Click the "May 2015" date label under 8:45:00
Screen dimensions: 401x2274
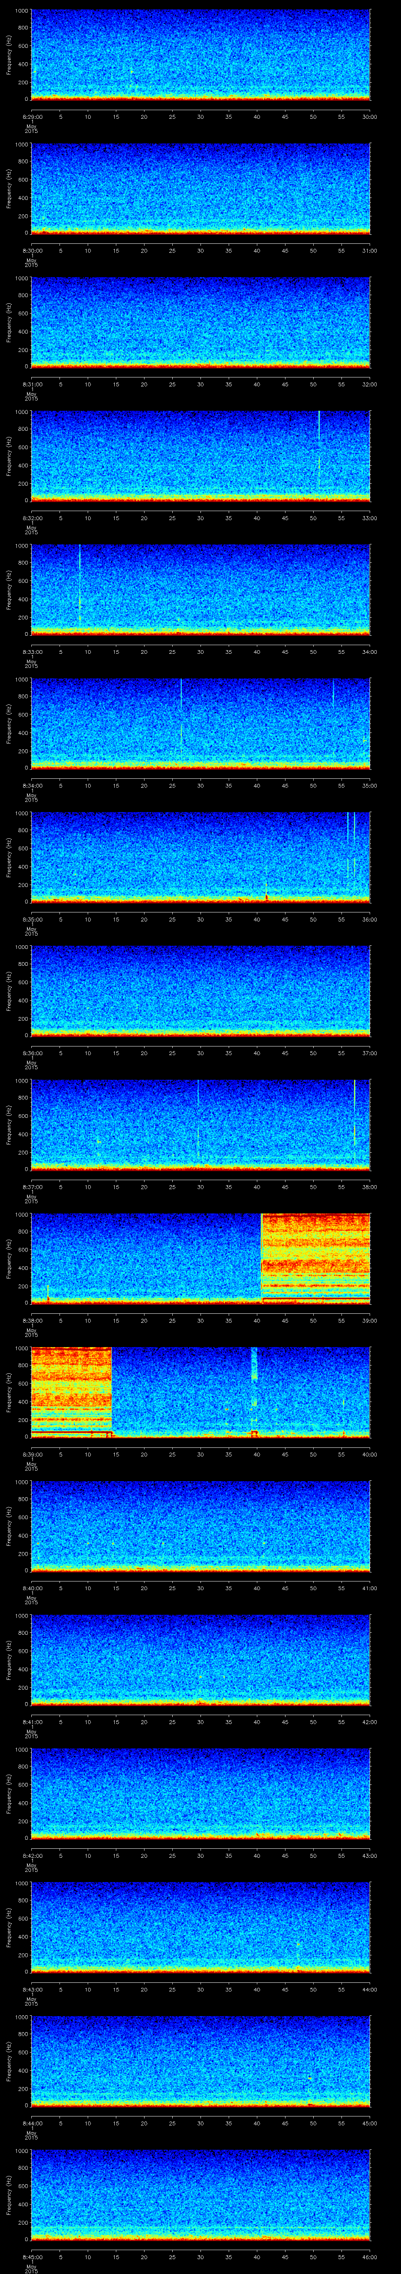tap(32, 2268)
